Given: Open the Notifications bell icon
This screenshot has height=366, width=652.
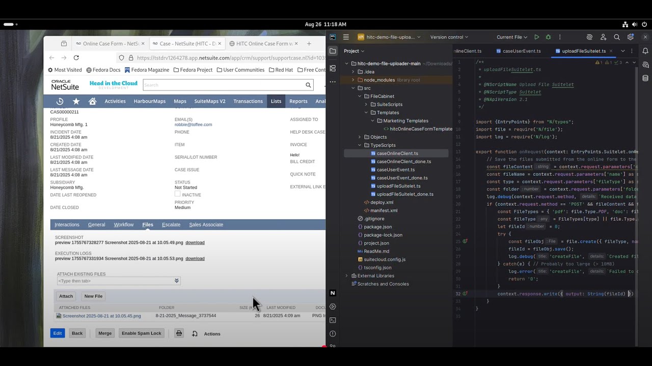Looking at the screenshot, I should click(645, 51).
